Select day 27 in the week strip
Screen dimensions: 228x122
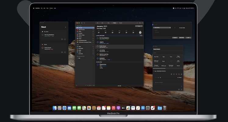pos(119,32)
